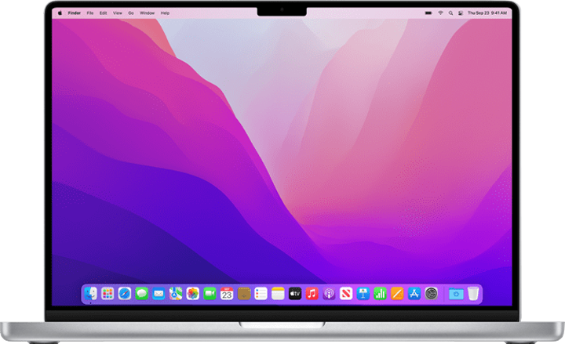565x344 pixels.
Task: Launch Photos from the dock
Action: (x=192, y=294)
